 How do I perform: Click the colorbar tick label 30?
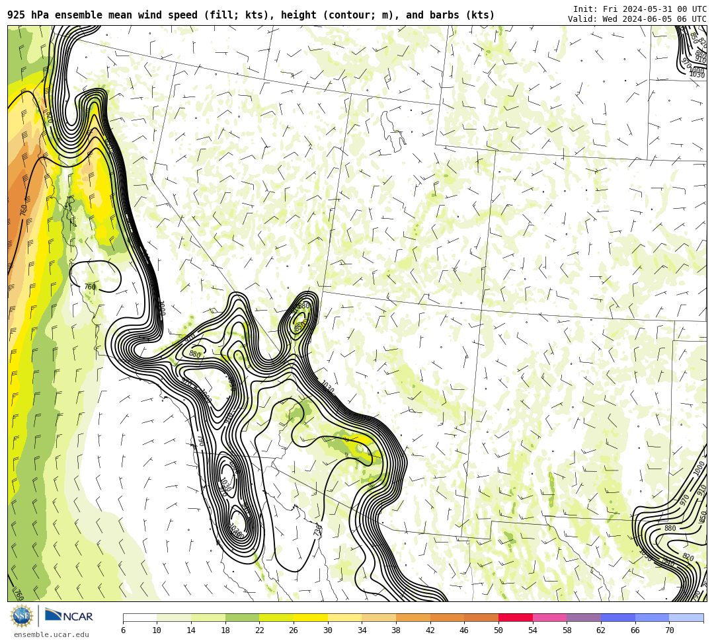tap(328, 630)
